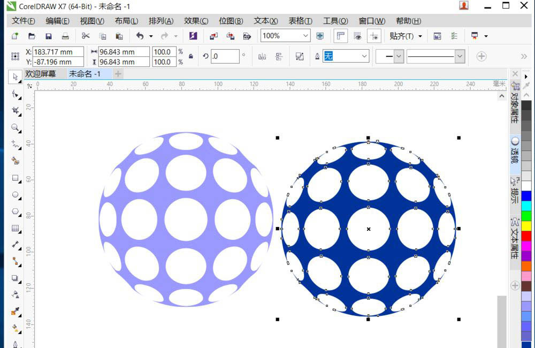Click the Cut scissors icon
This screenshot has width=535, height=348.
[x=86, y=36]
